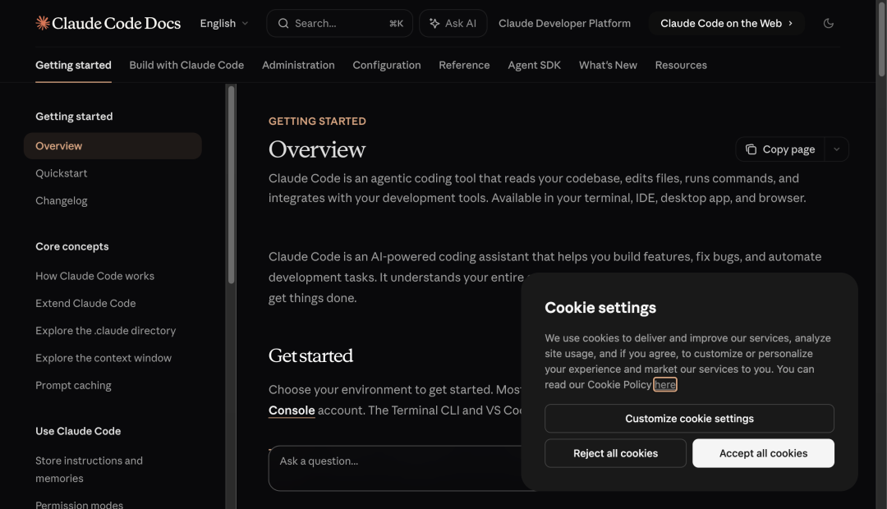Click the chevron on Claude Code on the Web
This screenshot has height=509, width=887.
tap(790, 23)
